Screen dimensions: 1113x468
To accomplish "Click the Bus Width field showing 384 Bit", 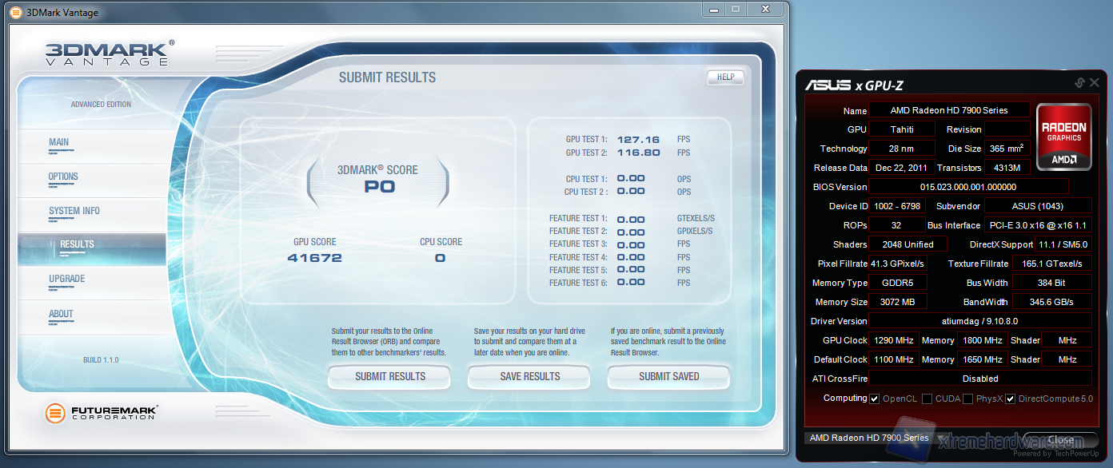I will pyautogui.click(x=1052, y=283).
